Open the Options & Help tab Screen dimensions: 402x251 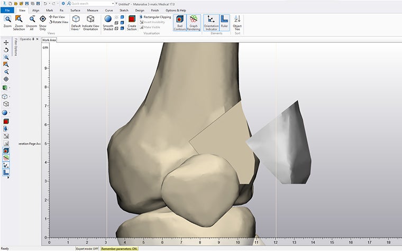[x=176, y=10]
